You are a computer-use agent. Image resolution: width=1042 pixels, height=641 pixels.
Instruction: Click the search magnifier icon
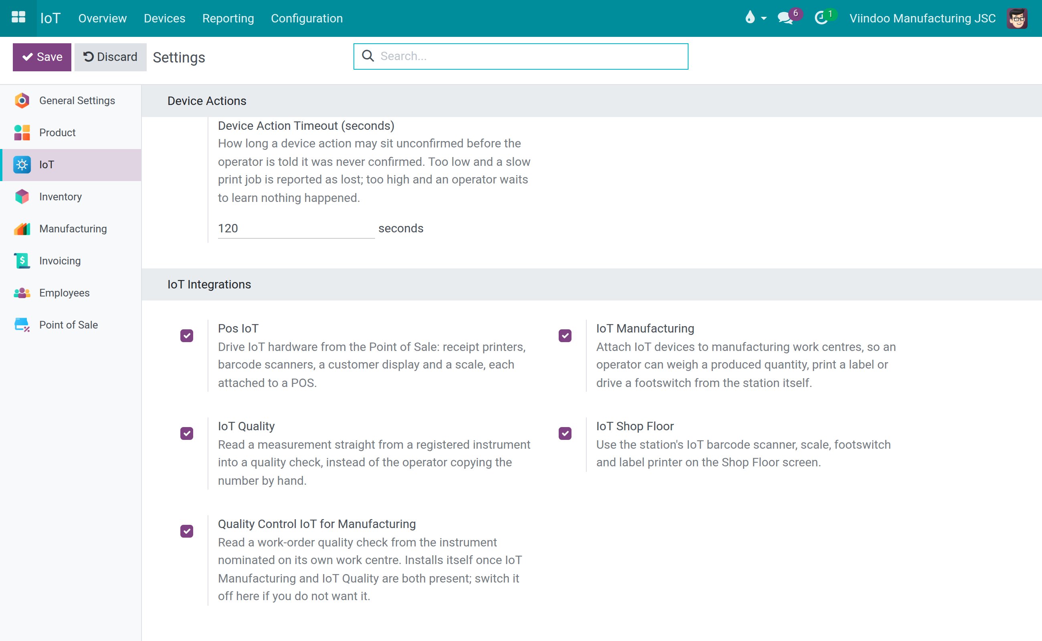tap(368, 56)
